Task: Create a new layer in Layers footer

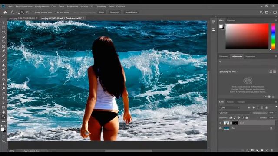Action: tap(267, 150)
